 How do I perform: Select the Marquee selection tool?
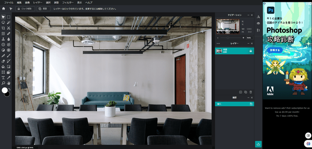tap(9, 17)
